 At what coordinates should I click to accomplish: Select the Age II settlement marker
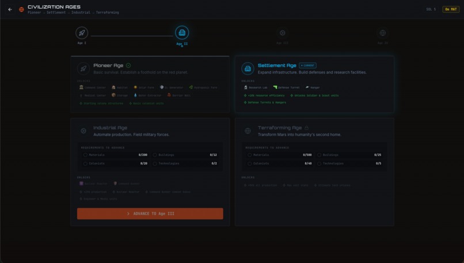(182, 33)
